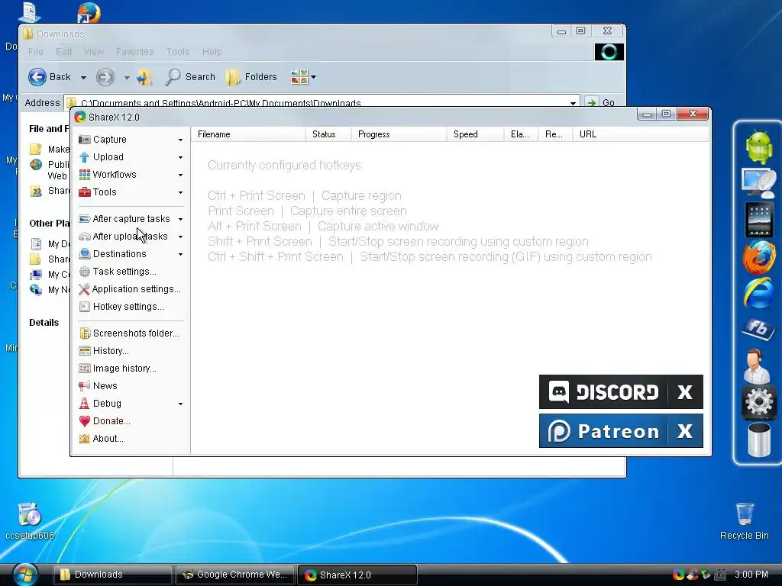The image size is (782, 586).
Task: Open the Patreon banner link
Action: pyautogui.click(x=604, y=431)
